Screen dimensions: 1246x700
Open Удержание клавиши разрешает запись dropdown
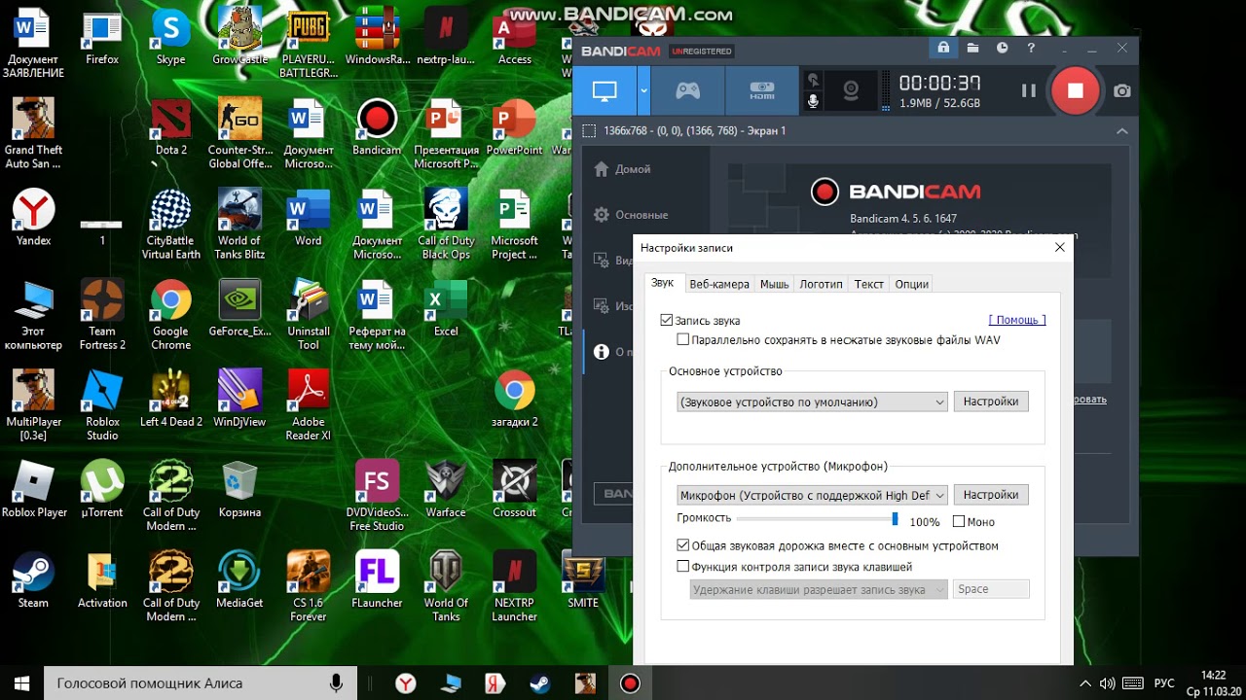point(819,589)
